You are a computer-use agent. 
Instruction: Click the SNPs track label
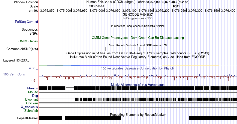(x=34, y=33)
